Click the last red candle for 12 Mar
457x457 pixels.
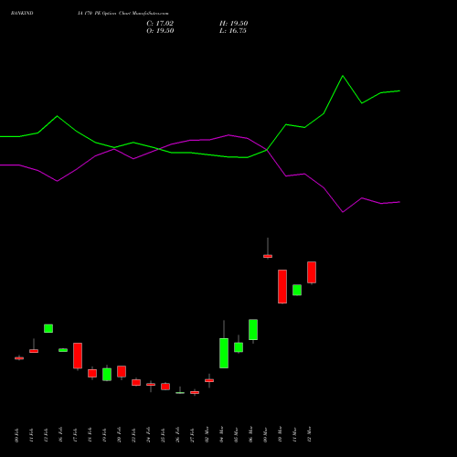[312, 272]
